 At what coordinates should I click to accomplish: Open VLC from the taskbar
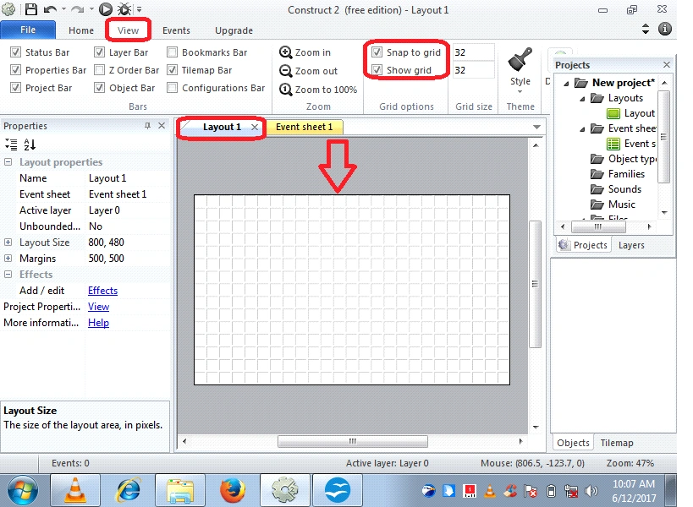[x=75, y=490]
